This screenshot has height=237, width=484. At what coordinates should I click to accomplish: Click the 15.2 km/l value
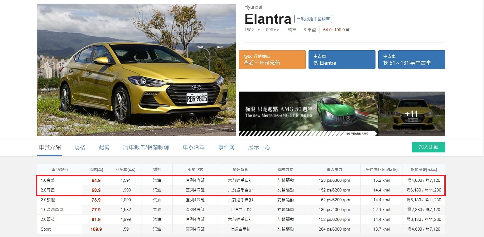pyautogui.click(x=382, y=180)
